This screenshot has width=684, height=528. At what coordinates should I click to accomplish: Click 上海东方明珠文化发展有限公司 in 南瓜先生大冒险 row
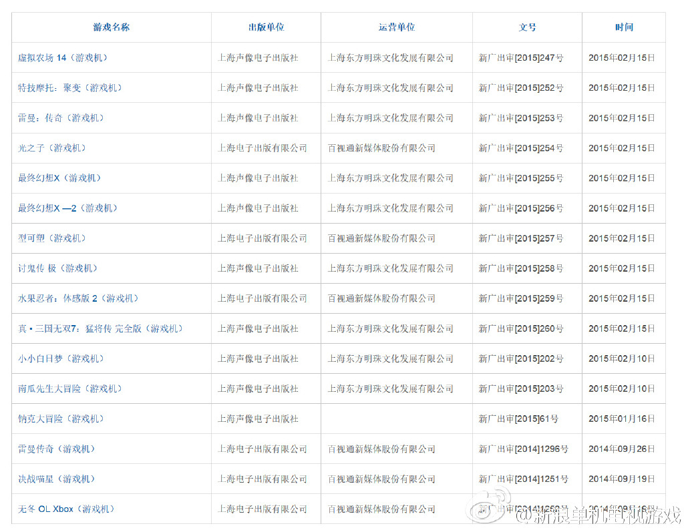pyautogui.click(x=390, y=388)
